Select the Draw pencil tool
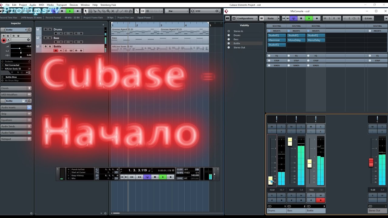This screenshot has height=218, width=388. (x=117, y=11)
